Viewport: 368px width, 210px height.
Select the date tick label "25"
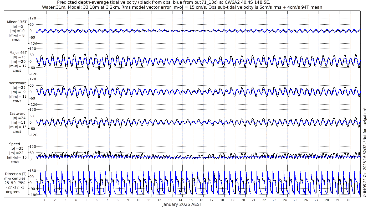coord(295,200)
